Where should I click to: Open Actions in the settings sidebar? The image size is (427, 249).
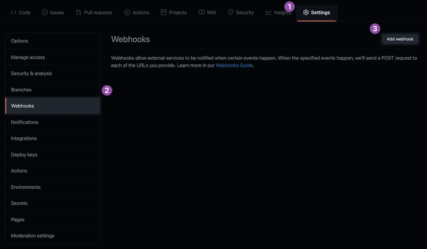(x=52, y=171)
